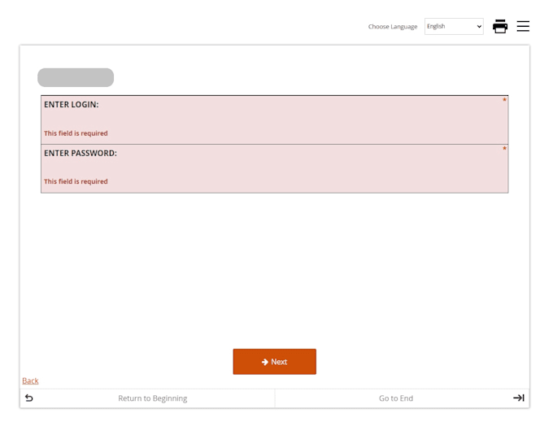Open the hamburger menu
The height and width of the screenshot is (439, 553).
tap(523, 27)
